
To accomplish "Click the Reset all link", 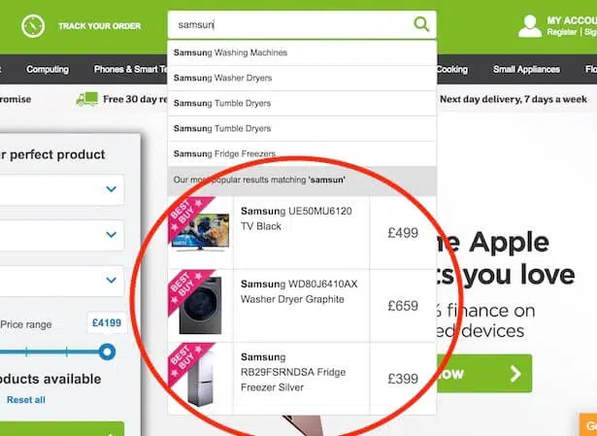I will [x=26, y=400].
